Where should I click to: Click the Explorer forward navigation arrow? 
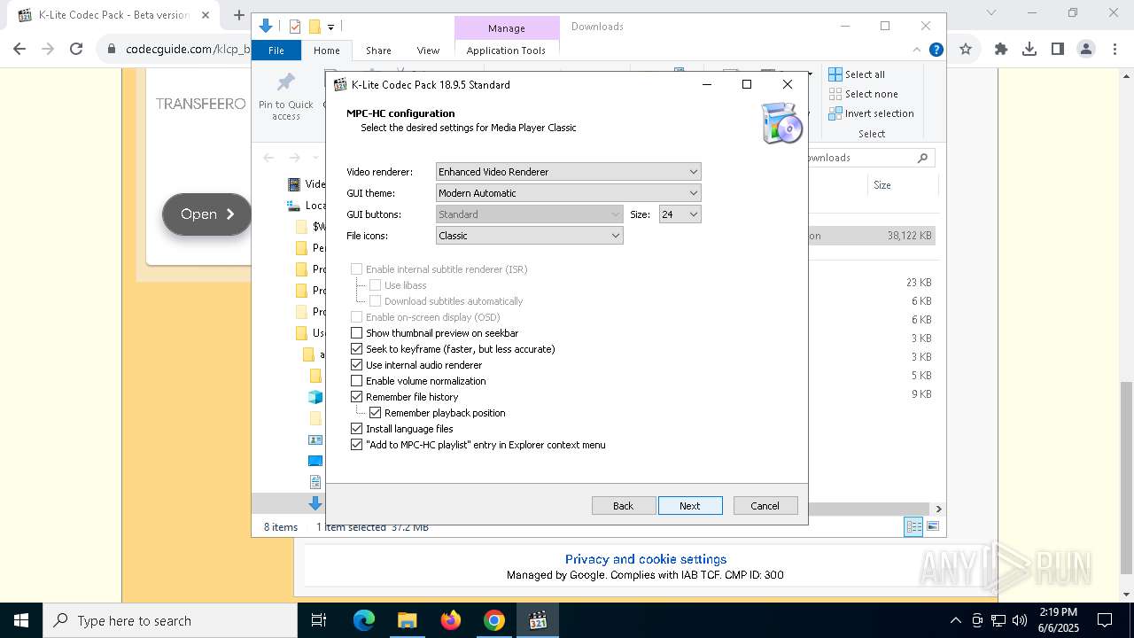click(293, 158)
